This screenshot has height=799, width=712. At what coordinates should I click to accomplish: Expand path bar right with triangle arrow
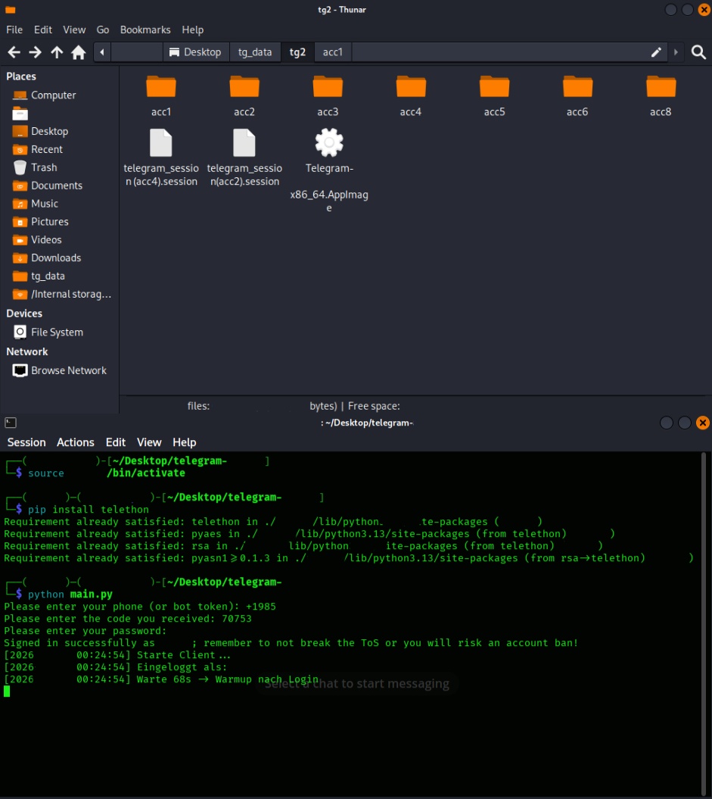(x=676, y=52)
